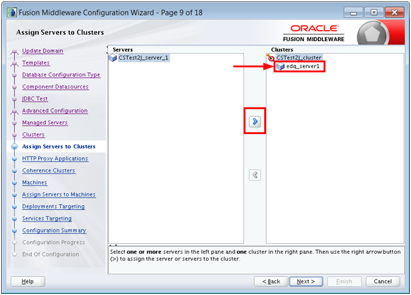Select CSTest2J_cluster label in Clusters pane
411x295 pixels.
[x=299, y=57]
